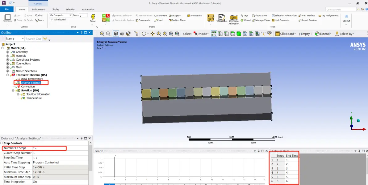Click the Find tool in Outline group

(x=39, y=15)
